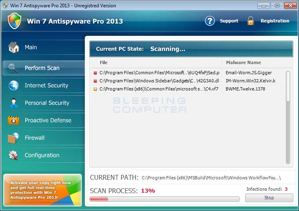Click the scan progress bar
This screenshot has width=299, height=211.
tap(165, 199)
